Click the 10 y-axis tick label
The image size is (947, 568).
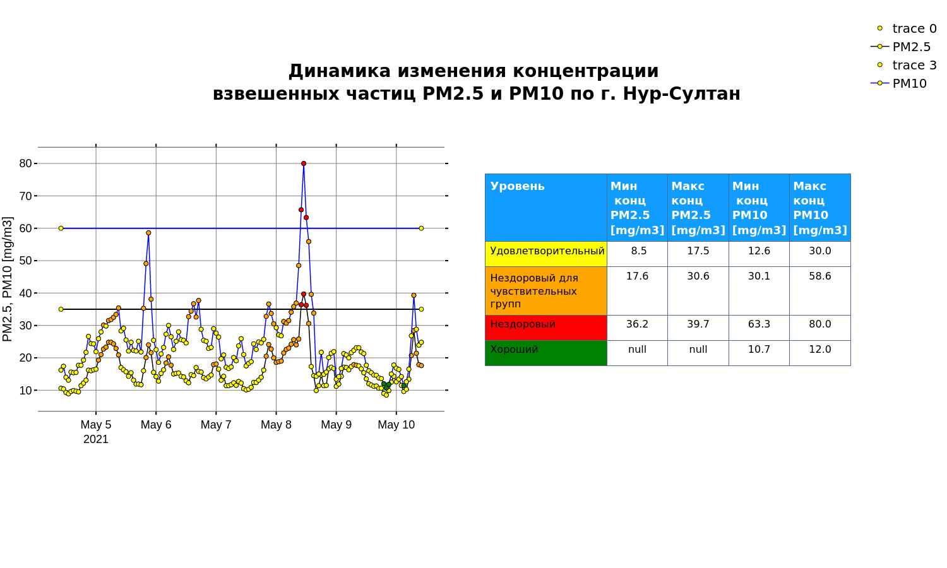click(x=25, y=391)
